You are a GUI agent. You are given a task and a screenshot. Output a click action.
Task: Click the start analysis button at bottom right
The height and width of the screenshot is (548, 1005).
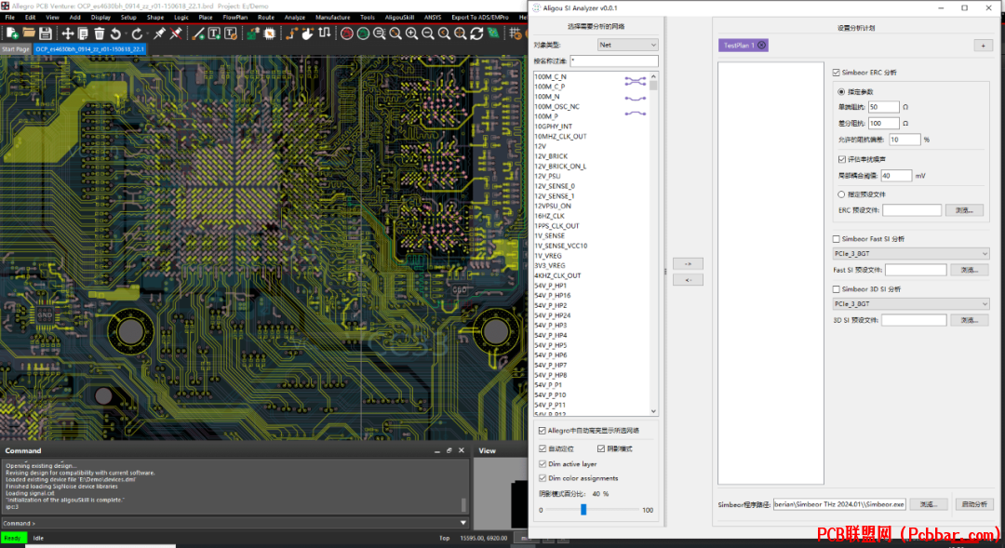point(974,504)
